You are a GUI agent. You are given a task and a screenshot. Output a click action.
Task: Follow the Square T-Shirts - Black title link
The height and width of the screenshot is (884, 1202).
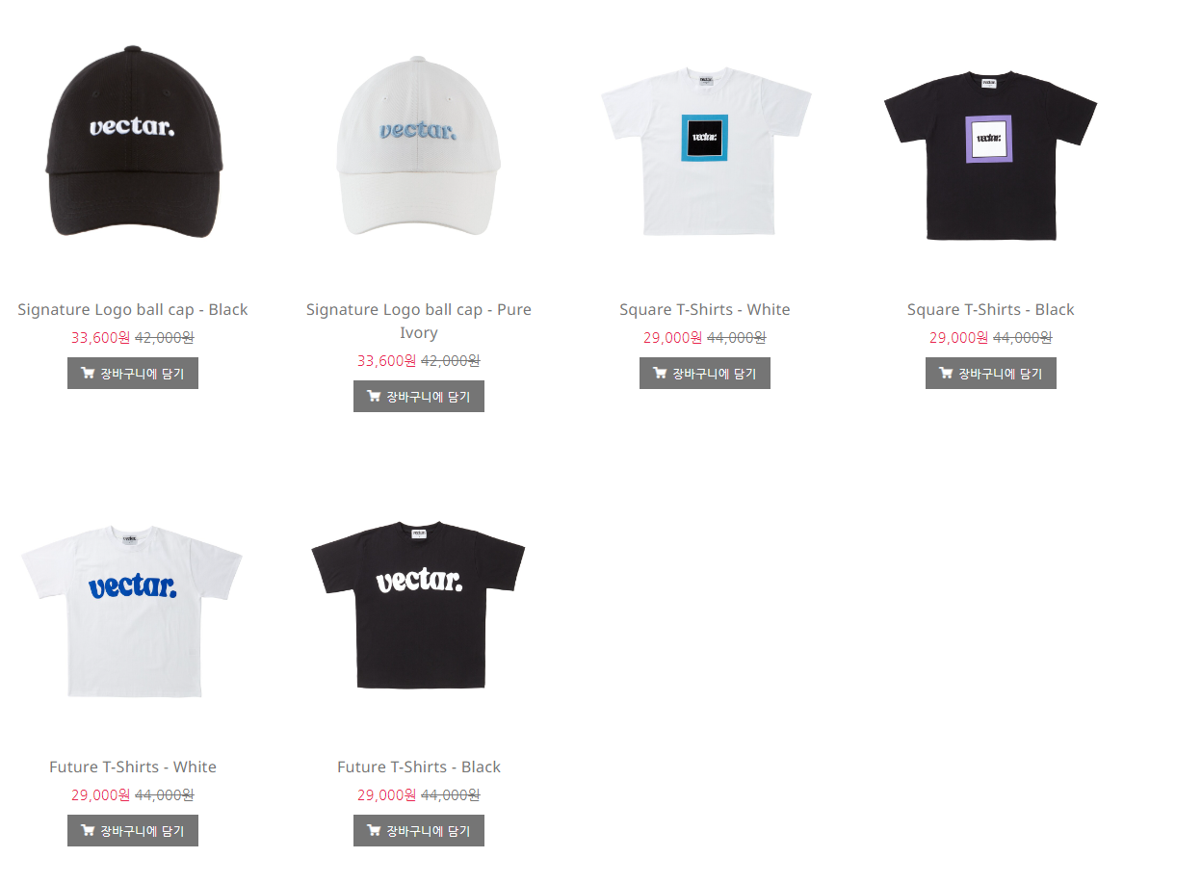click(991, 309)
